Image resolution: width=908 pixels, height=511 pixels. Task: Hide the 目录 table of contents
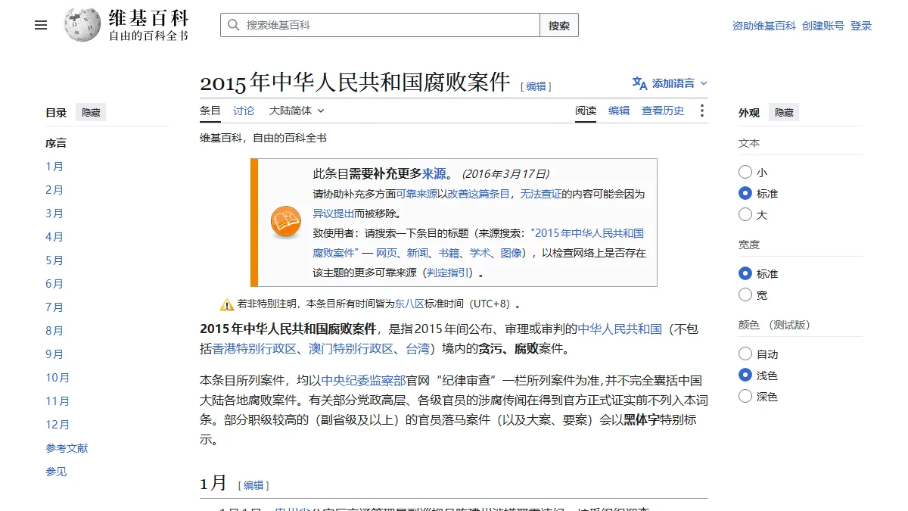(91, 113)
